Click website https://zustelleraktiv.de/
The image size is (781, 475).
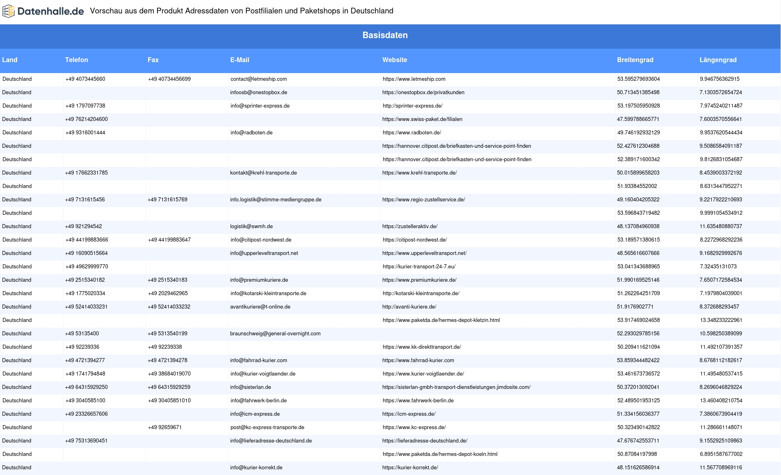tap(410, 227)
